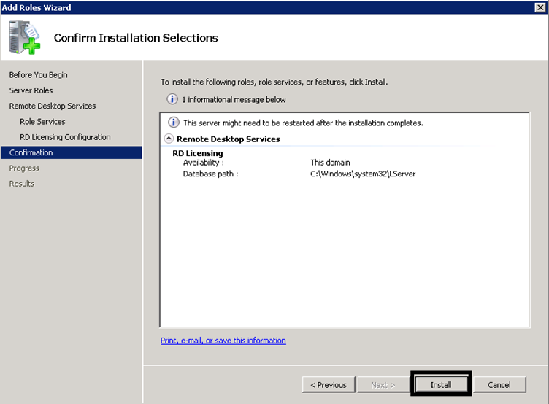Open Print, e-mail, or save this information link
This screenshot has height=404, width=549.
[223, 341]
